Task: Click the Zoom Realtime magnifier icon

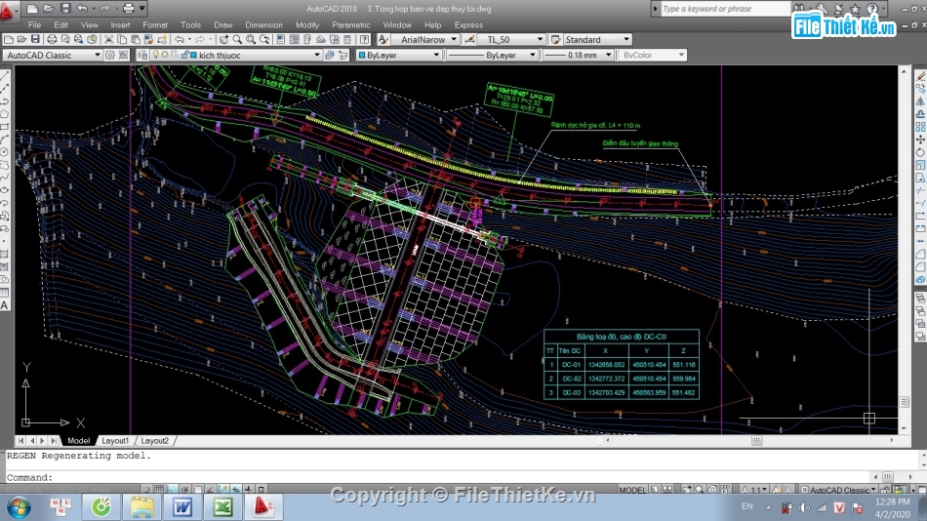Action: pyautogui.click(x=237, y=40)
